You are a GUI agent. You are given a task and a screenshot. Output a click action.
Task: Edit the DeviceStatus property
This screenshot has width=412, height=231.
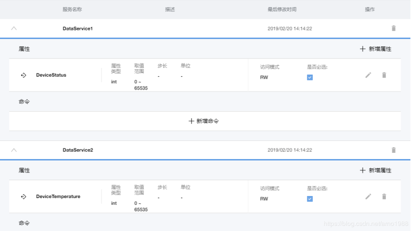(368, 75)
